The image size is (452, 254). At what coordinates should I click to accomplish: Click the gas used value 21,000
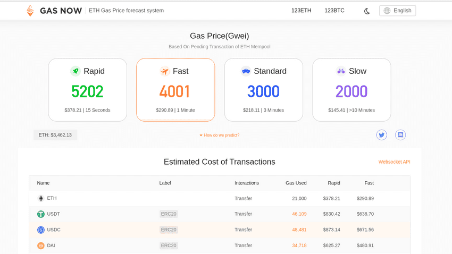[299, 198]
